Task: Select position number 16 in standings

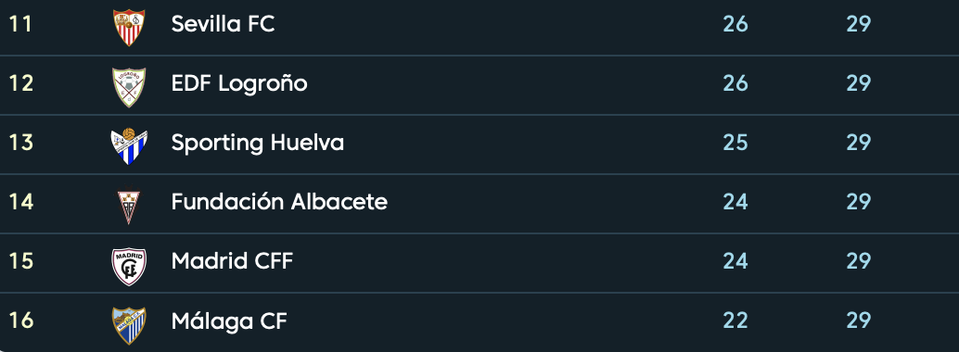Action: (20, 321)
